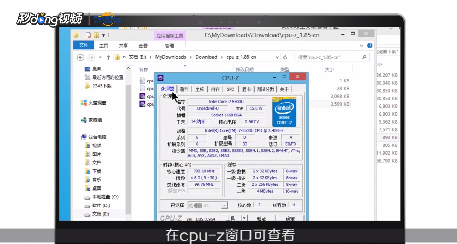
Task: Open Explorer help question mark
Action: click(x=370, y=46)
